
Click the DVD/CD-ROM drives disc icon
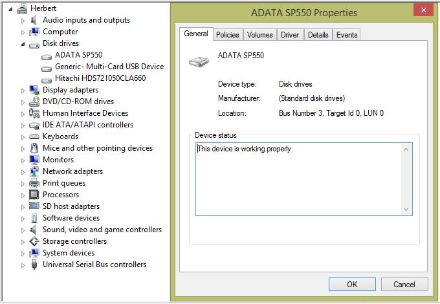coord(34,102)
